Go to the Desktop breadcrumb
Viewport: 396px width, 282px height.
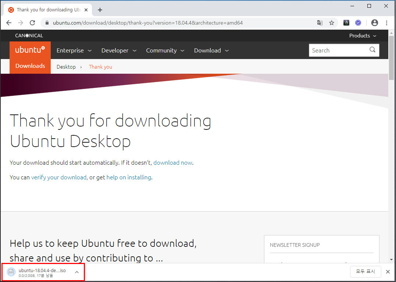(x=66, y=67)
